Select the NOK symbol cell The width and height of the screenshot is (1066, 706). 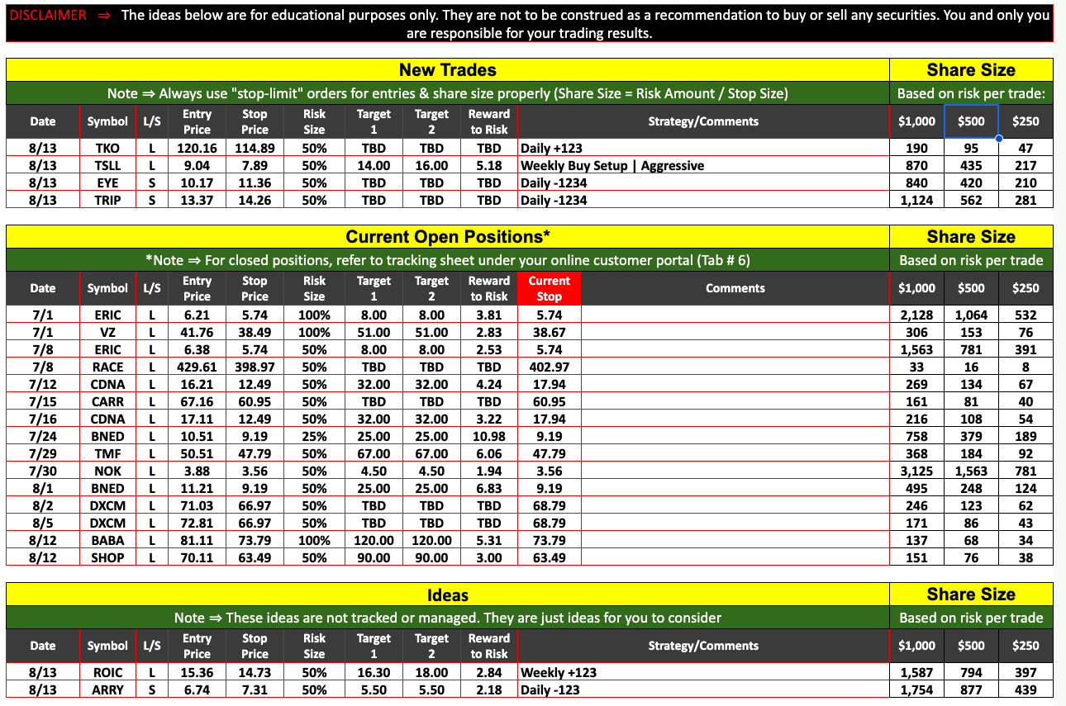pos(107,471)
